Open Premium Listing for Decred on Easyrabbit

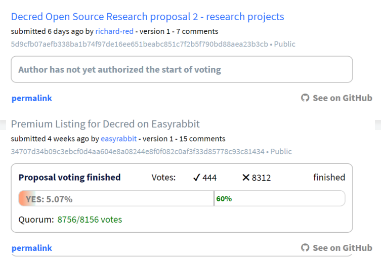[x=105, y=124]
